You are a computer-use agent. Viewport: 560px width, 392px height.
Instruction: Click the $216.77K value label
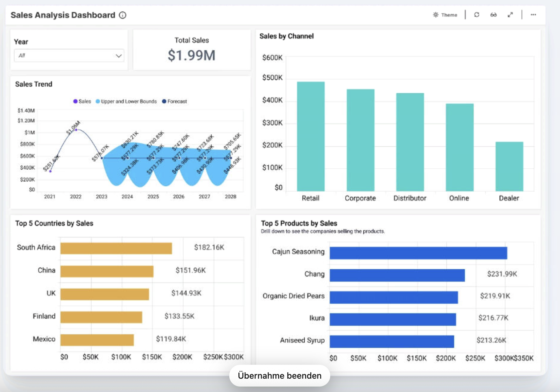click(x=493, y=318)
